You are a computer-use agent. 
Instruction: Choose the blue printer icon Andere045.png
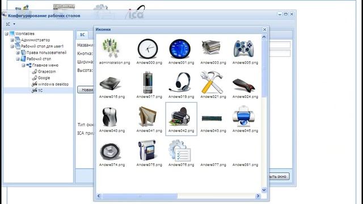click(x=244, y=116)
